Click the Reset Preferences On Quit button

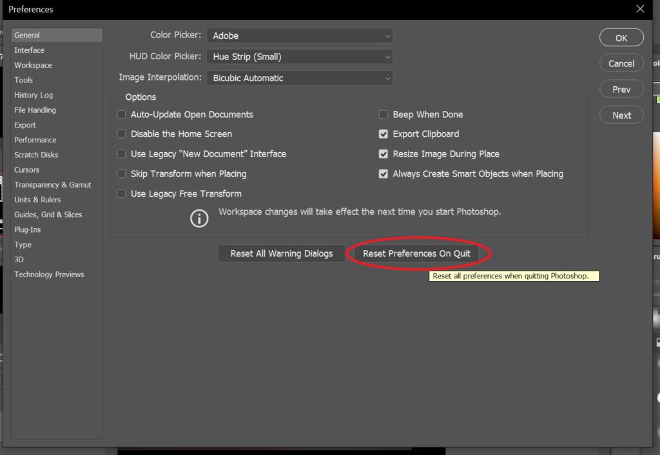(x=417, y=253)
